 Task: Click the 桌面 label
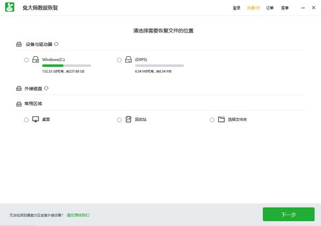click(x=46, y=119)
